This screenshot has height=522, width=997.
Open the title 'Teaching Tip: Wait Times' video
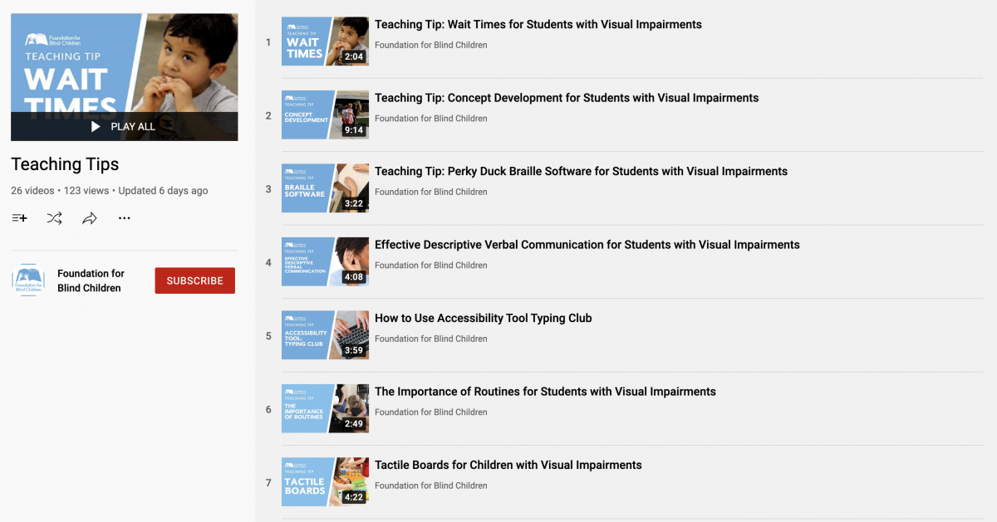[x=538, y=25]
